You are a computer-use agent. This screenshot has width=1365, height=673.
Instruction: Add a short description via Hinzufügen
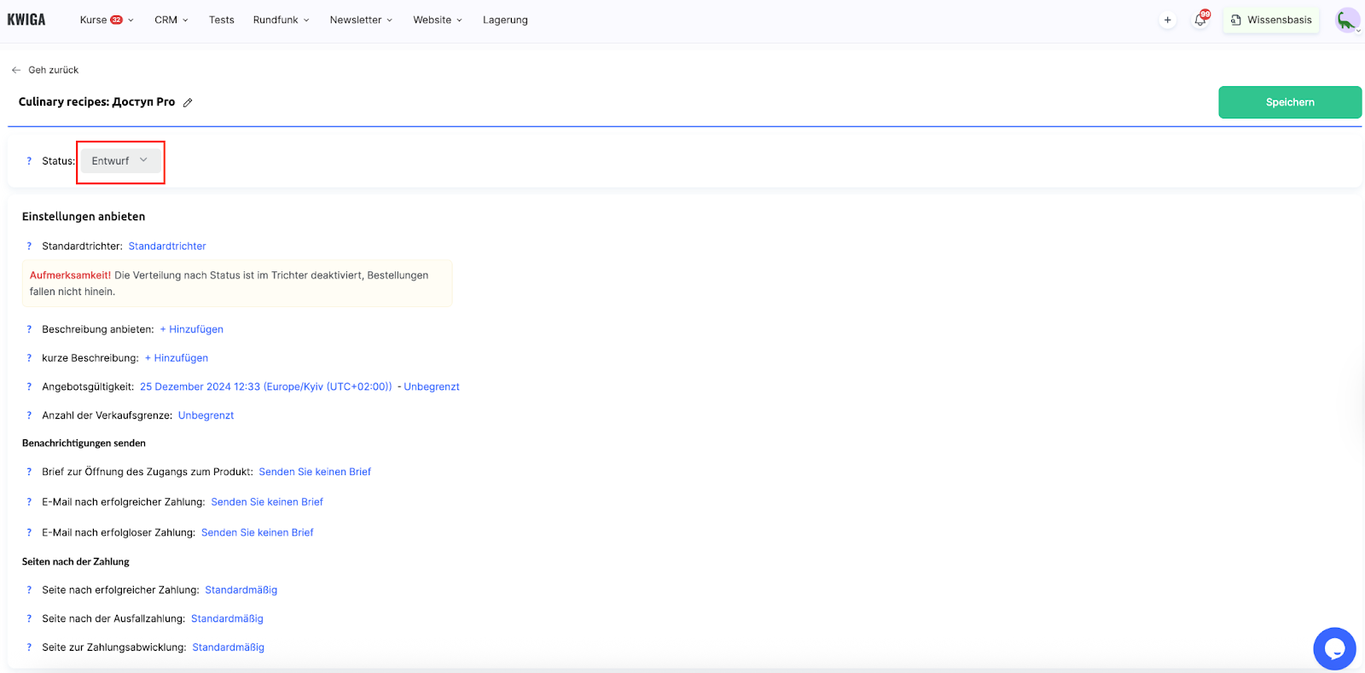[x=177, y=358]
